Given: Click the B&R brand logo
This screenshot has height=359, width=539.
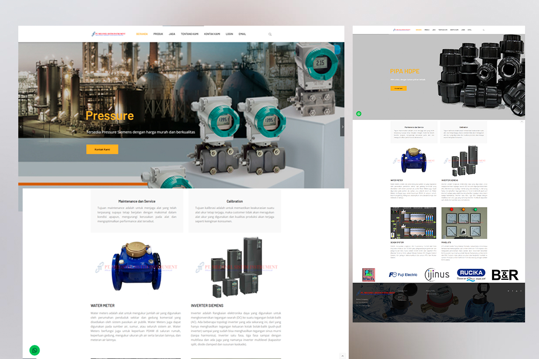Looking at the screenshot, I should pos(505,275).
